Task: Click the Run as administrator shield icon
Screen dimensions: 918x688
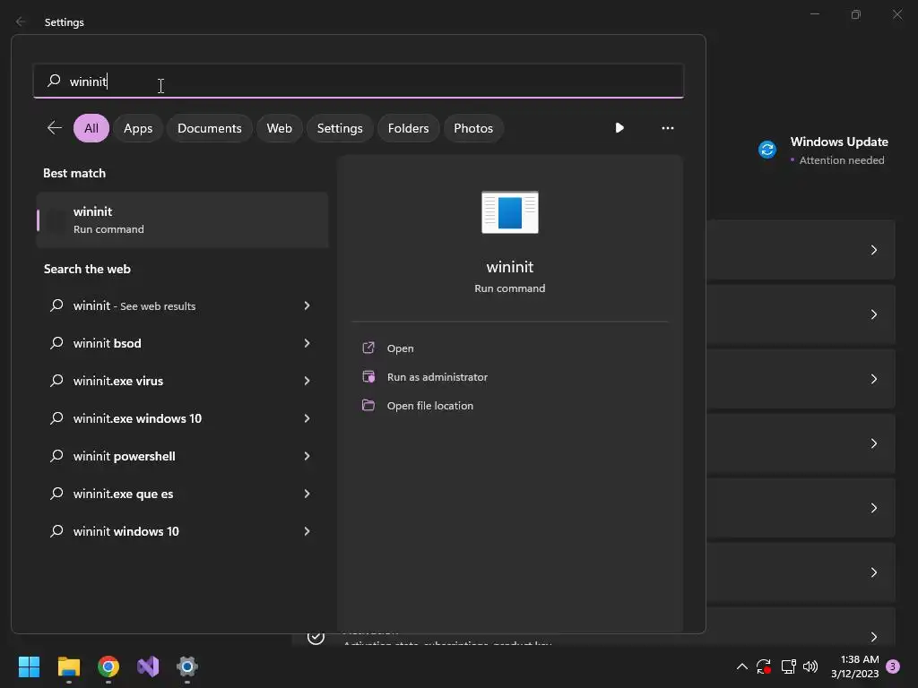Action: pos(368,376)
